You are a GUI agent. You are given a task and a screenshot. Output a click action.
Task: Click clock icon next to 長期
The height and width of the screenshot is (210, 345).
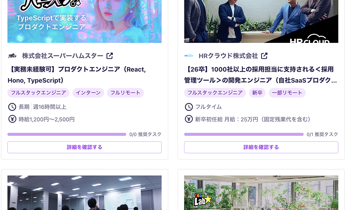(x=12, y=107)
